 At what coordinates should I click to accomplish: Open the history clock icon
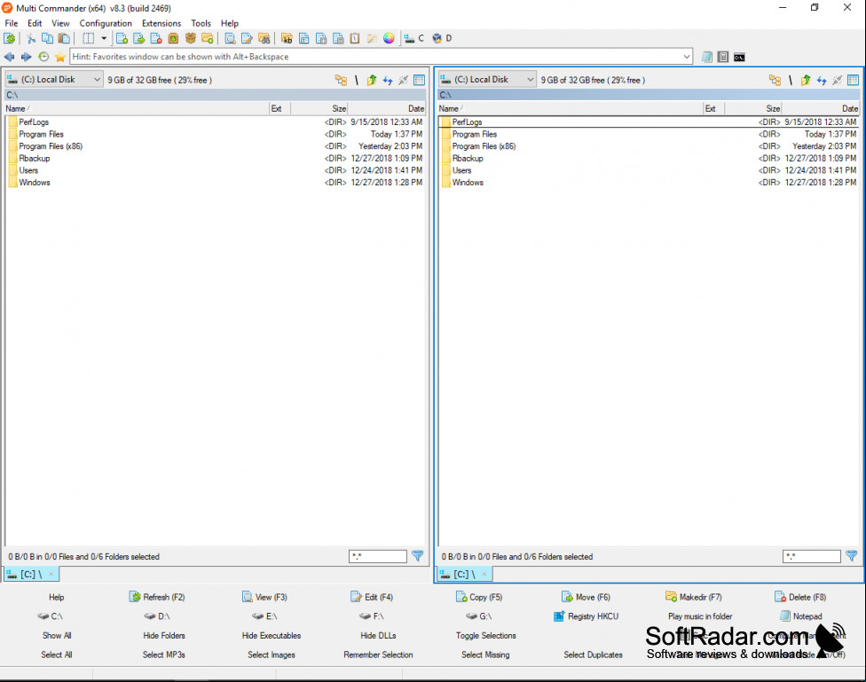point(43,57)
